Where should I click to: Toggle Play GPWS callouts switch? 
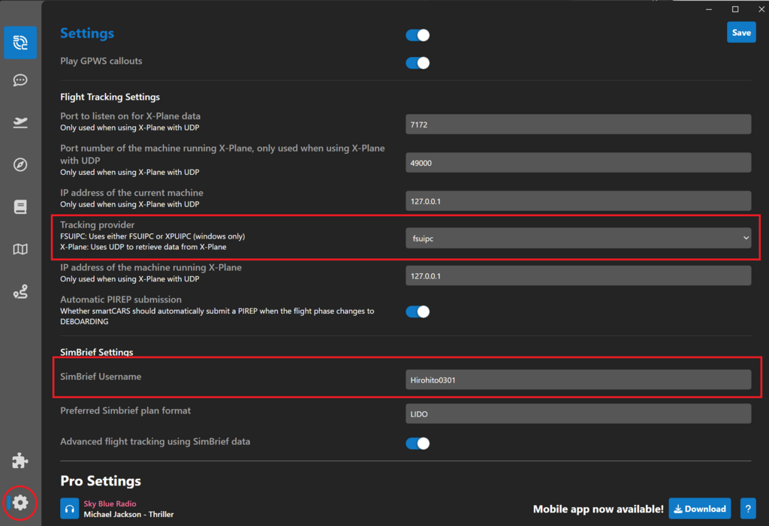pyautogui.click(x=418, y=63)
